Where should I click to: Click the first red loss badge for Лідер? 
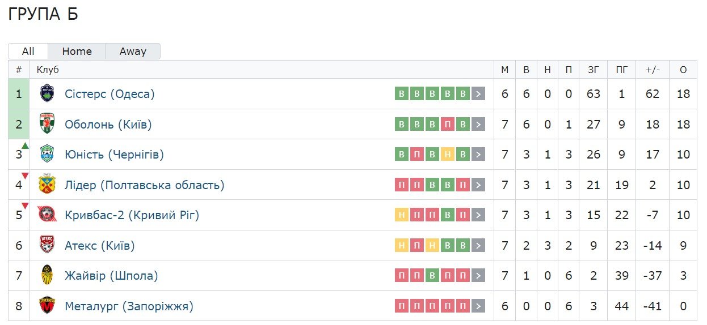click(x=402, y=185)
